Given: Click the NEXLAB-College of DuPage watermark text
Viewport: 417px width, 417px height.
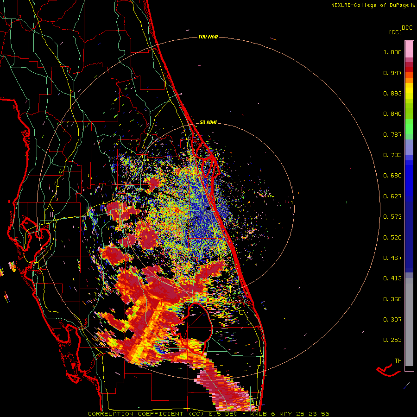Looking at the screenshot, I should (373, 5).
